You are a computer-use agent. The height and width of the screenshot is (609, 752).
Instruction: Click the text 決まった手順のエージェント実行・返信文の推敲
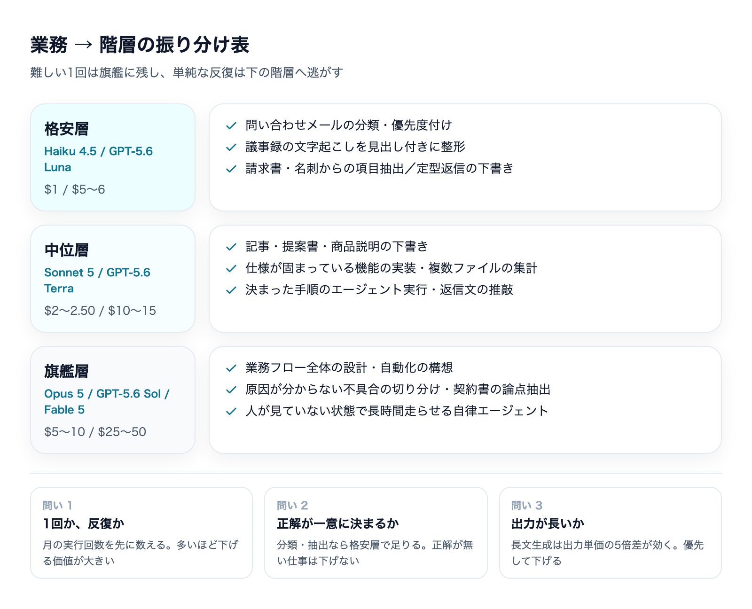click(379, 290)
